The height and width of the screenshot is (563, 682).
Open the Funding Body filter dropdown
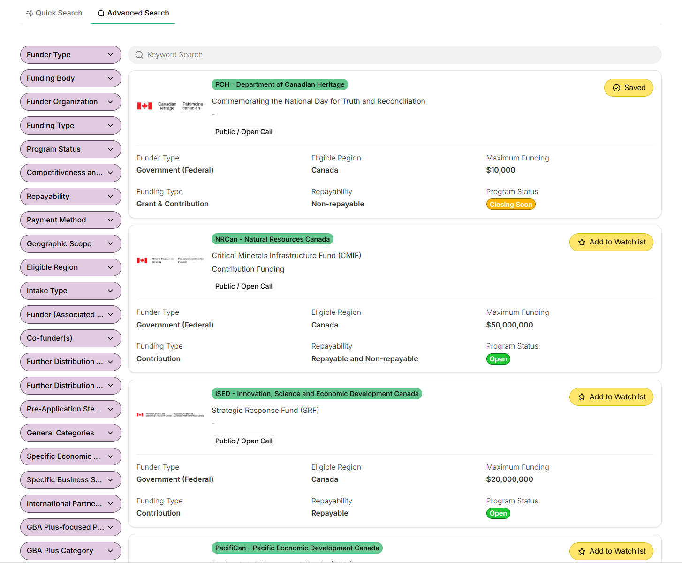[71, 78]
